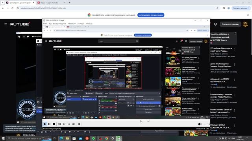Launch Microsoft Edge from the taskbar

point(61,138)
